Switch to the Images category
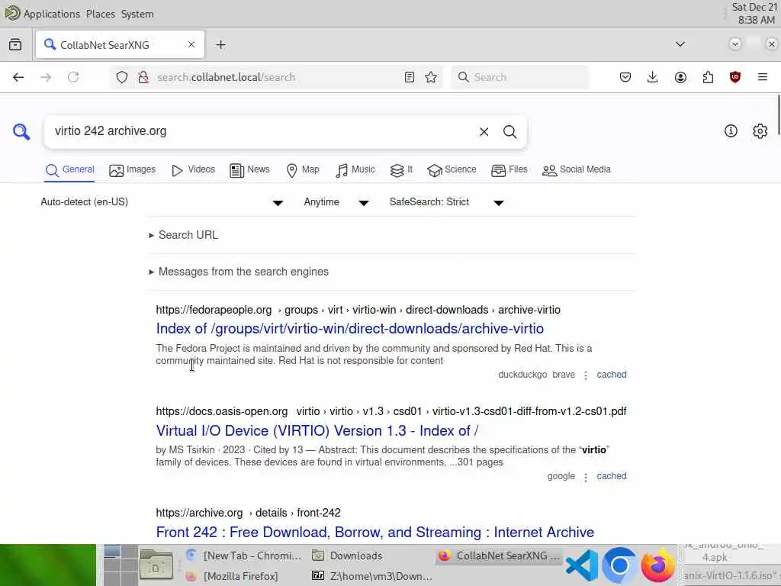781x586 pixels. 133,170
